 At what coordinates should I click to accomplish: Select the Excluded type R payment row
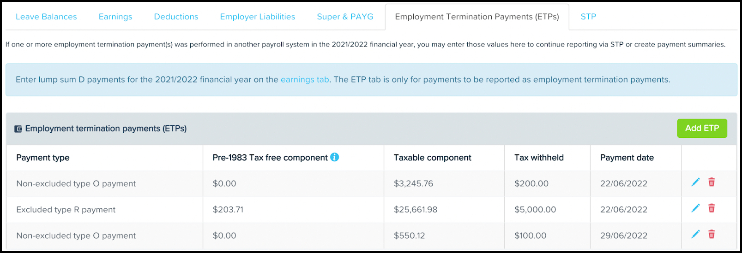(371, 210)
